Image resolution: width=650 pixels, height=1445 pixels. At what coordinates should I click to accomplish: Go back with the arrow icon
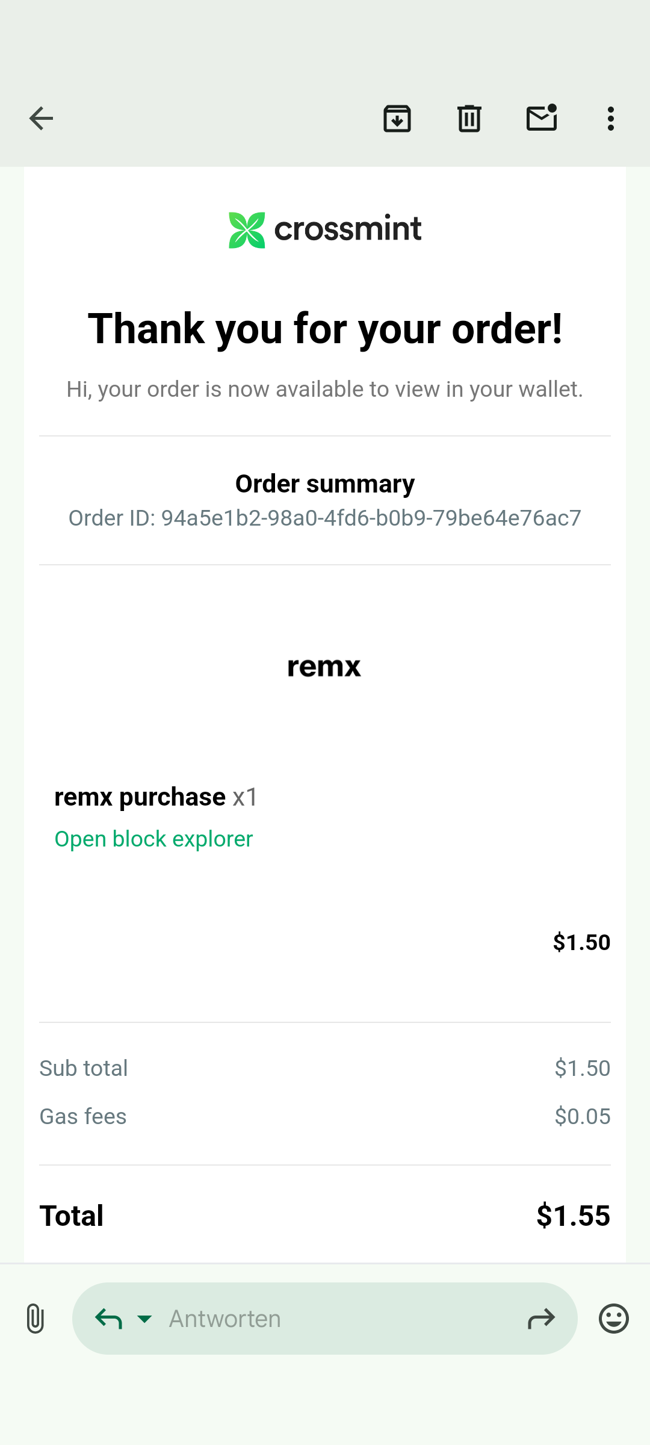tap(41, 119)
